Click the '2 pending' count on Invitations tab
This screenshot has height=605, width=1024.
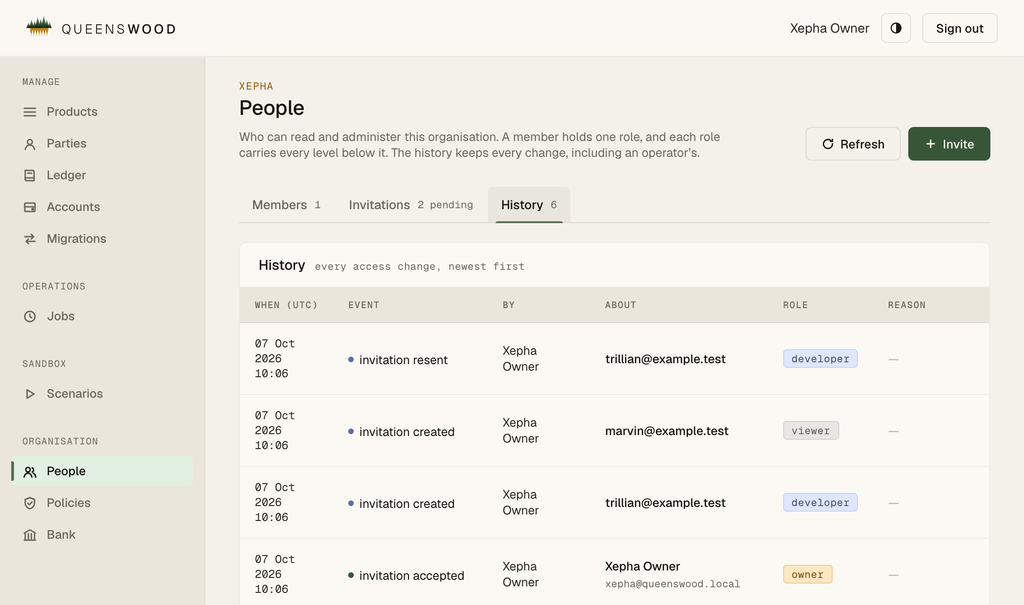445,204
